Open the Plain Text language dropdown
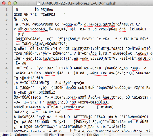 tap(59, 135)
